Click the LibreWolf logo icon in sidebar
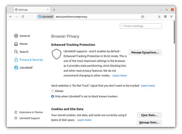The height and width of the screenshot is (134, 182). coord(16,68)
